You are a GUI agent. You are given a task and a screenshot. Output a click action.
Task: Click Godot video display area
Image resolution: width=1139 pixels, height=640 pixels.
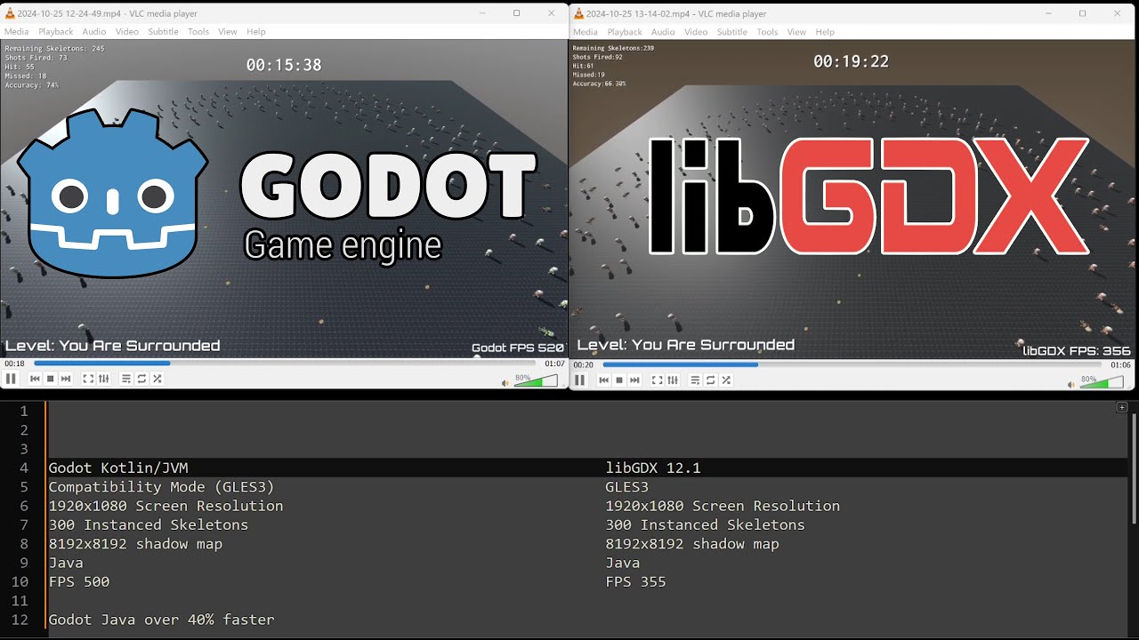(284, 199)
